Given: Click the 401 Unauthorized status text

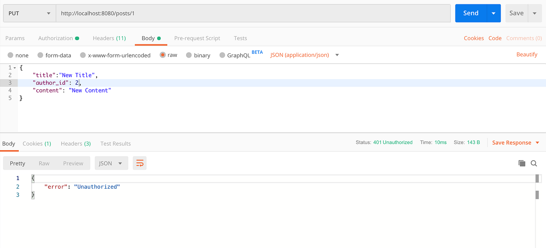Looking at the screenshot, I should coord(393,143).
